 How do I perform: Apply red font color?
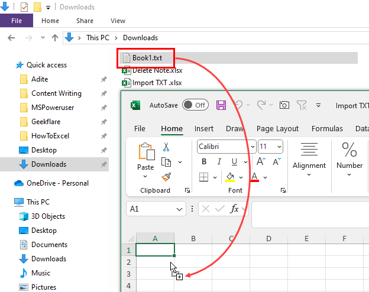tap(255, 177)
